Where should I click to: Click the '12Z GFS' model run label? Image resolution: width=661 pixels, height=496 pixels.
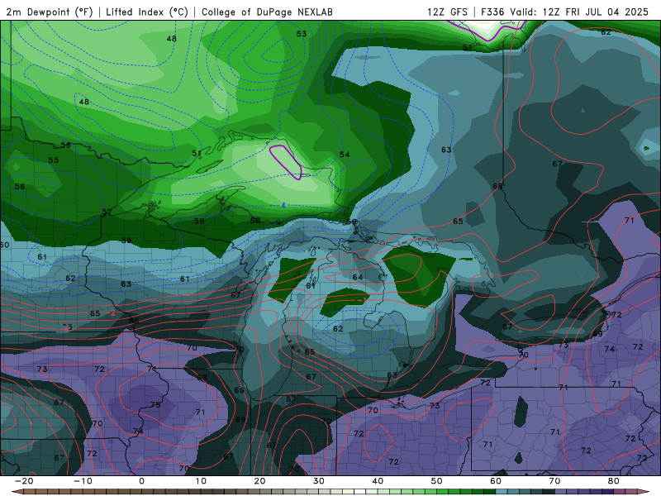click(x=447, y=12)
